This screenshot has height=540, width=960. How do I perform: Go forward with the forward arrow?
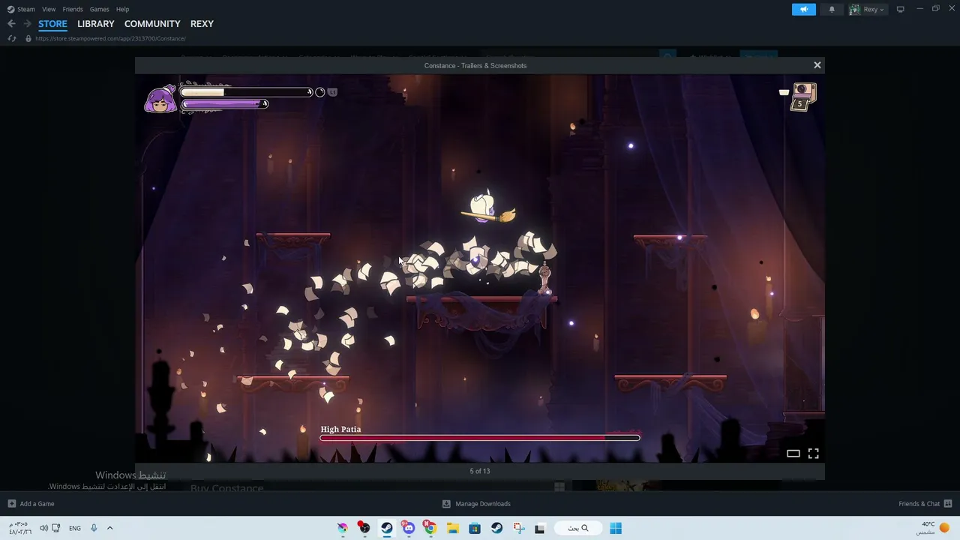(x=27, y=24)
